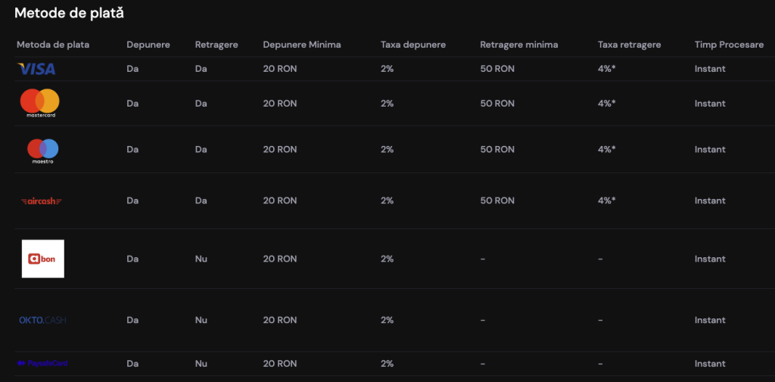Click the VISA logo

point(36,69)
